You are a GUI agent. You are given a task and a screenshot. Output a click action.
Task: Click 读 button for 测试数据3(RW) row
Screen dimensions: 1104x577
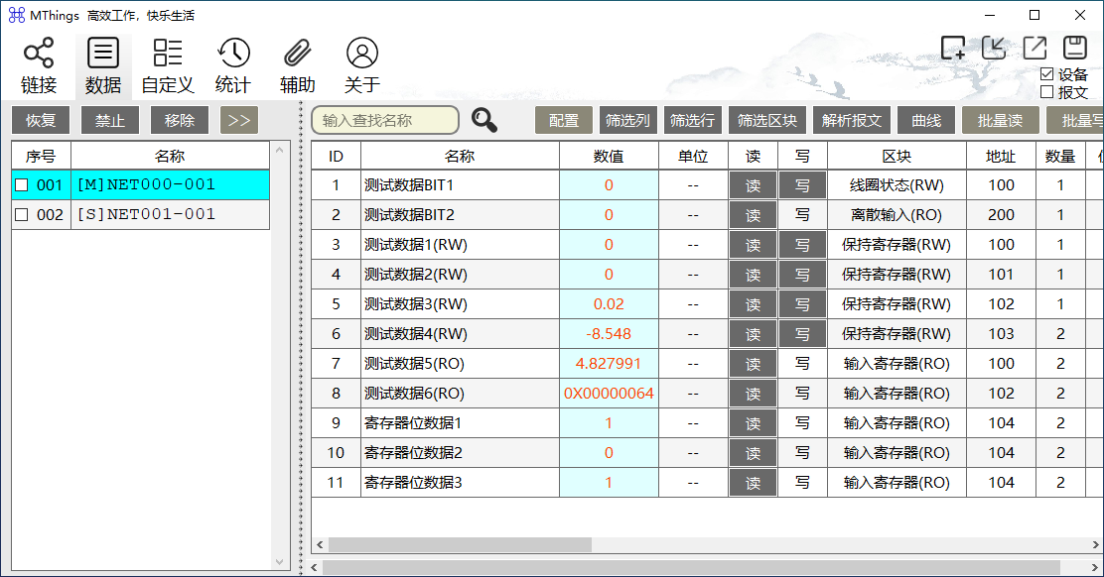pos(753,304)
